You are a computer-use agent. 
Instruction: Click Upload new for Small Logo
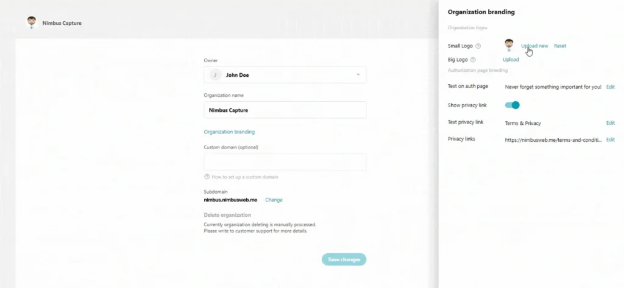534,46
